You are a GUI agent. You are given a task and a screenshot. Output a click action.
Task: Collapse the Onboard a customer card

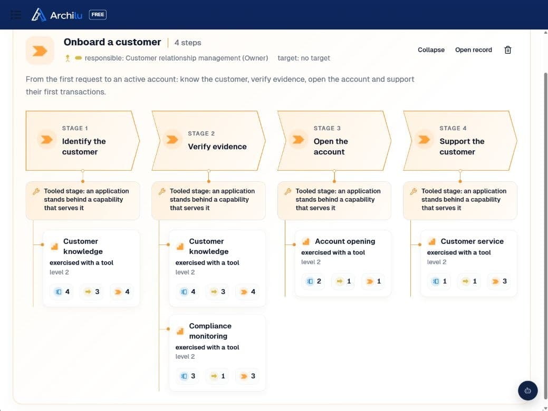pos(431,50)
